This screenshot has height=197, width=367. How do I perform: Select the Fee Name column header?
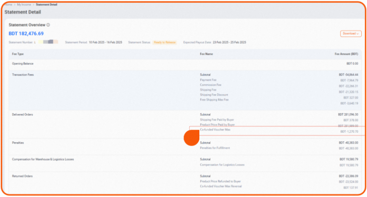click(x=207, y=54)
